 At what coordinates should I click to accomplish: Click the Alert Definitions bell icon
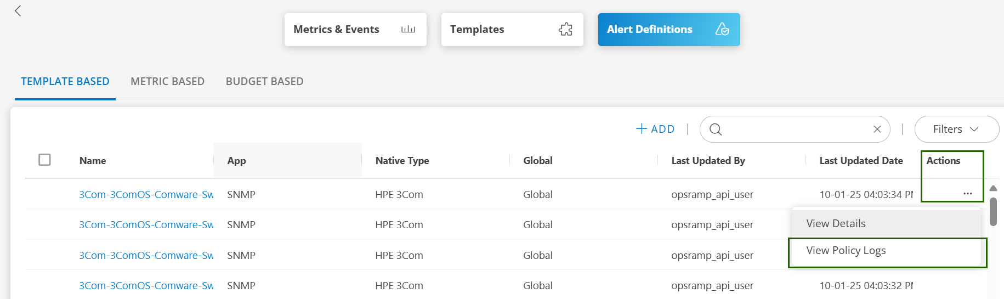(722, 30)
